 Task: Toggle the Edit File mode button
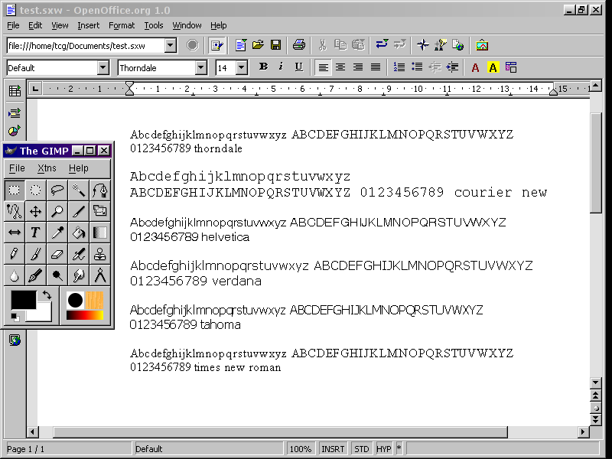(x=216, y=45)
